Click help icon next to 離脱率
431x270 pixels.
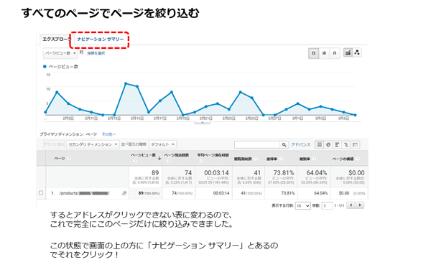pos(314,159)
